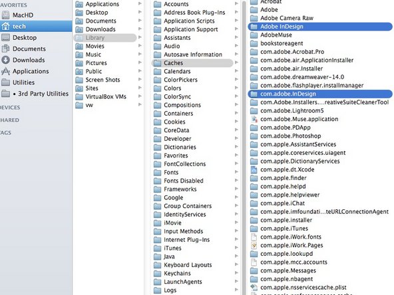The image size is (394, 295).
Task: Open the Keyboard Layouts folder
Action: [x=188, y=265]
